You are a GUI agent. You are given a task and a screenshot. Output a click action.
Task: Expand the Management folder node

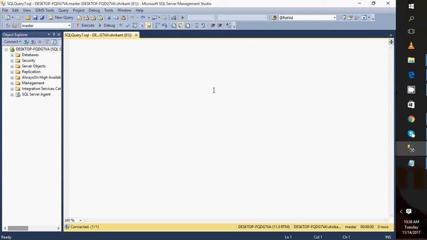tap(12, 83)
